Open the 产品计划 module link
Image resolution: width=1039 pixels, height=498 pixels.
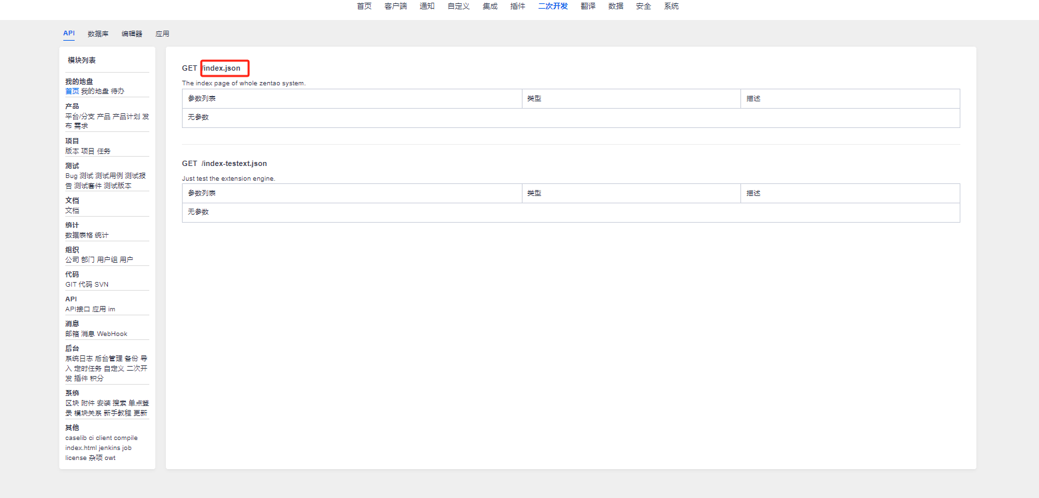(126, 116)
